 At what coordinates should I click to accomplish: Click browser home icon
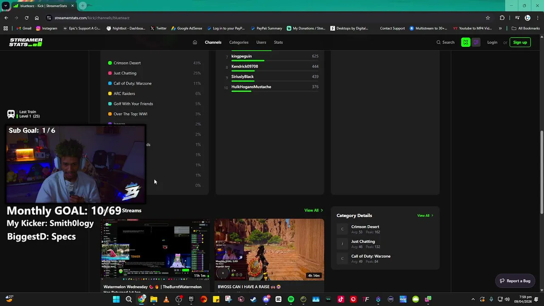(37, 18)
